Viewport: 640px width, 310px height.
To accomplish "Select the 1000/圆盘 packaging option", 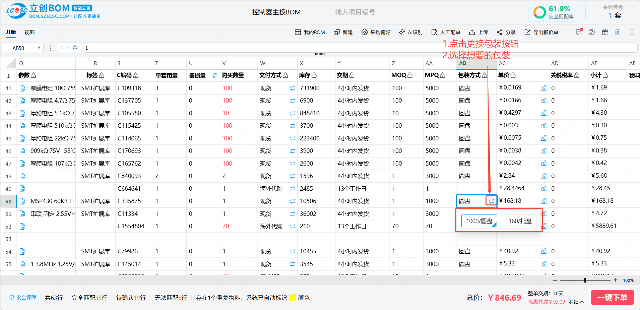I will coord(479,221).
